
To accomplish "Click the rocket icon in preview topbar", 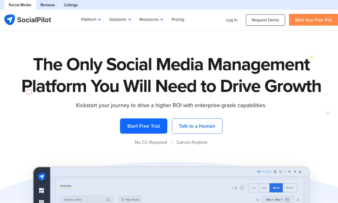I will 295,172.
